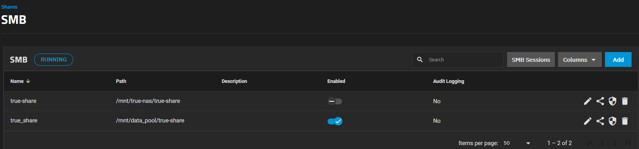Delete the true-share SMB share

click(x=625, y=101)
